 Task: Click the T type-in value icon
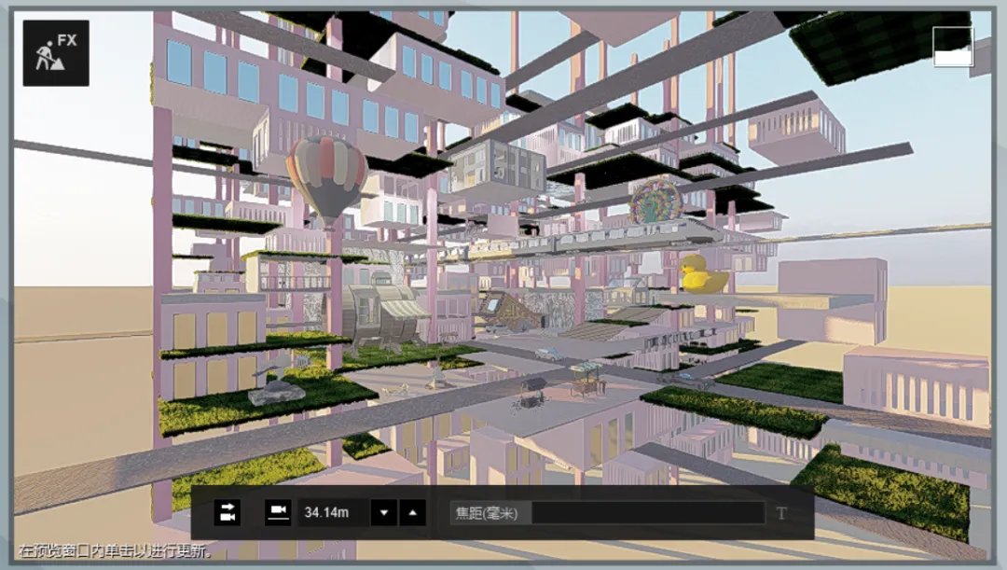tap(781, 513)
